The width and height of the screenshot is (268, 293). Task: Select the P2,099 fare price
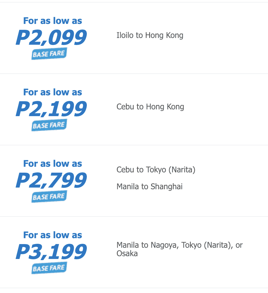click(x=51, y=38)
